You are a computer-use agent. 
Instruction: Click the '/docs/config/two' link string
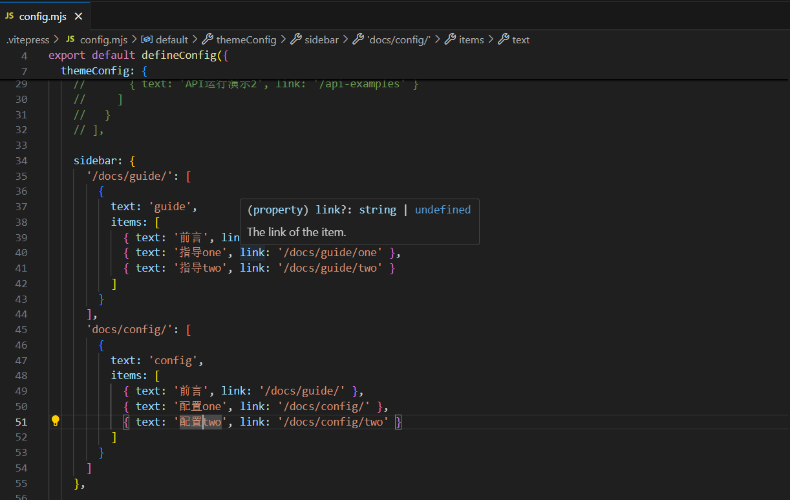tap(334, 422)
